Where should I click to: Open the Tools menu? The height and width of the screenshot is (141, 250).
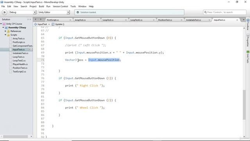[73, 6]
